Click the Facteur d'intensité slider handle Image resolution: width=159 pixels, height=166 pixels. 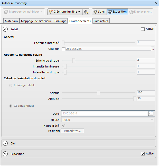click(x=63, y=43)
